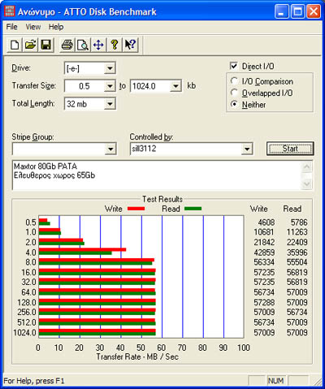Open a file with the folder icon

(x=30, y=45)
